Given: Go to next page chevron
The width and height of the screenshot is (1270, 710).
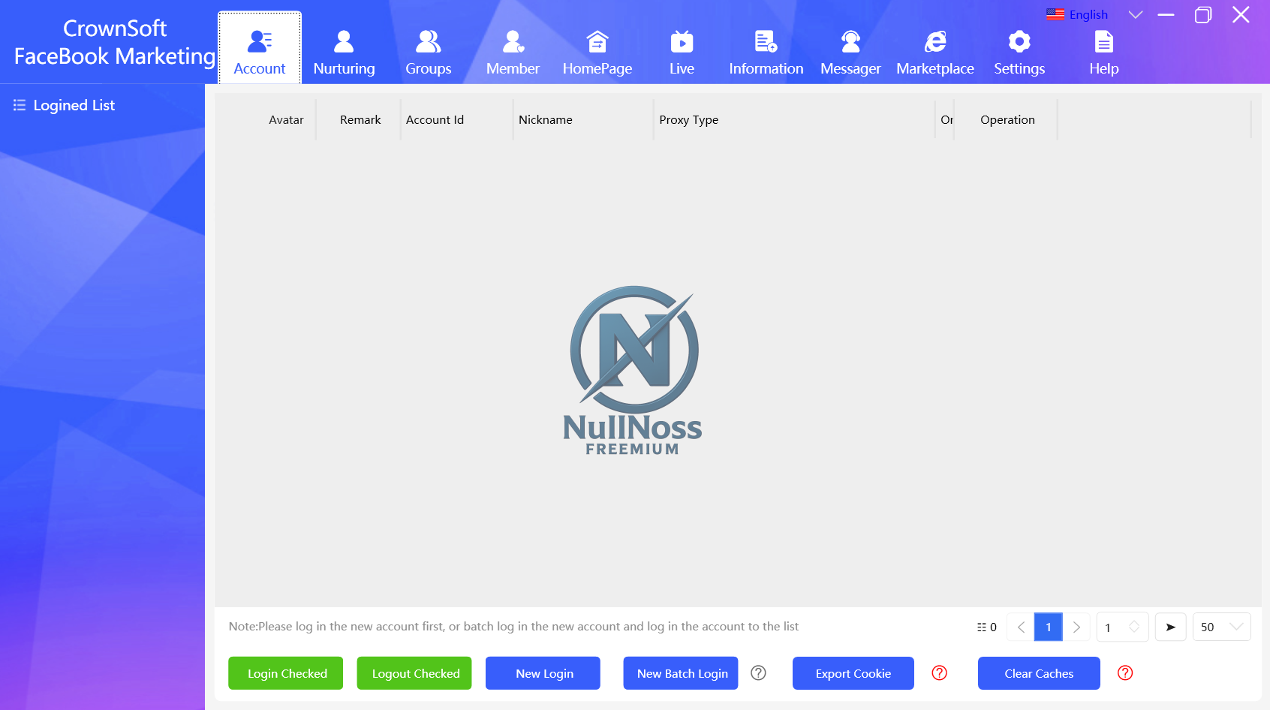Looking at the screenshot, I should coord(1076,627).
